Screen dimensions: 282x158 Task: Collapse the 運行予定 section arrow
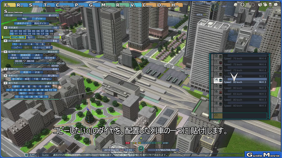tap(6, 83)
